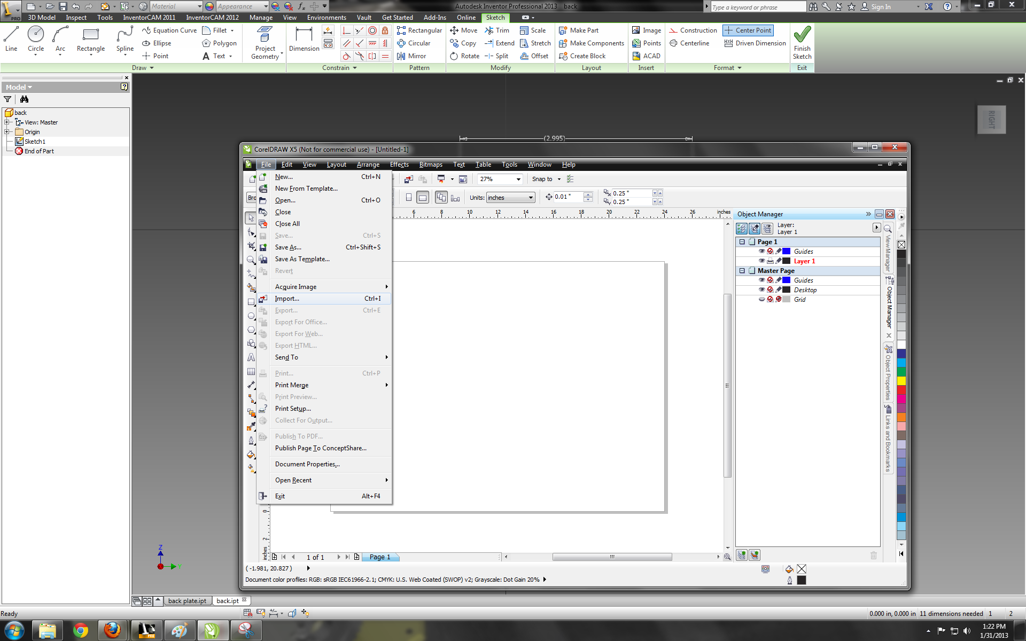Pick the yellow swatch in color palette
The height and width of the screenshot is (641, 1026).
(901, 381)
